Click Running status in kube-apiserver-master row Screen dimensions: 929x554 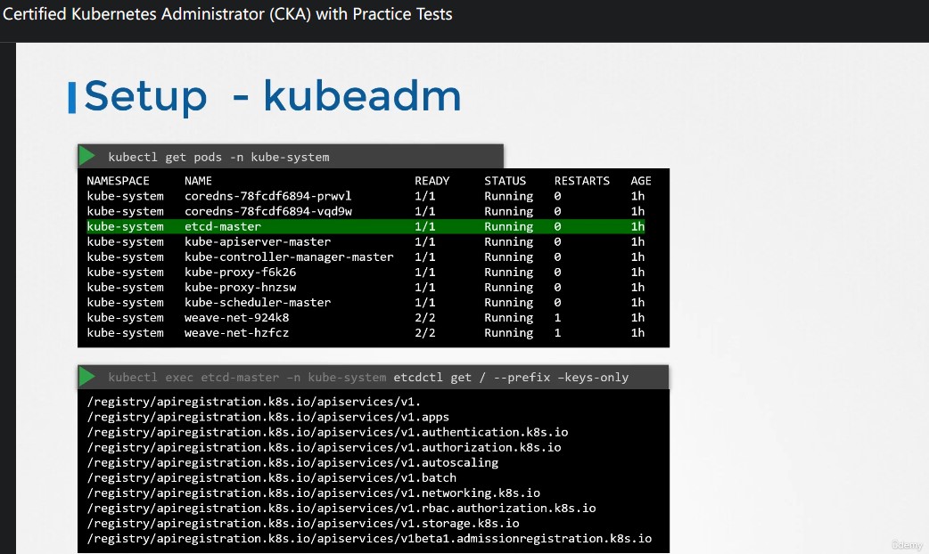pos(508,241)
